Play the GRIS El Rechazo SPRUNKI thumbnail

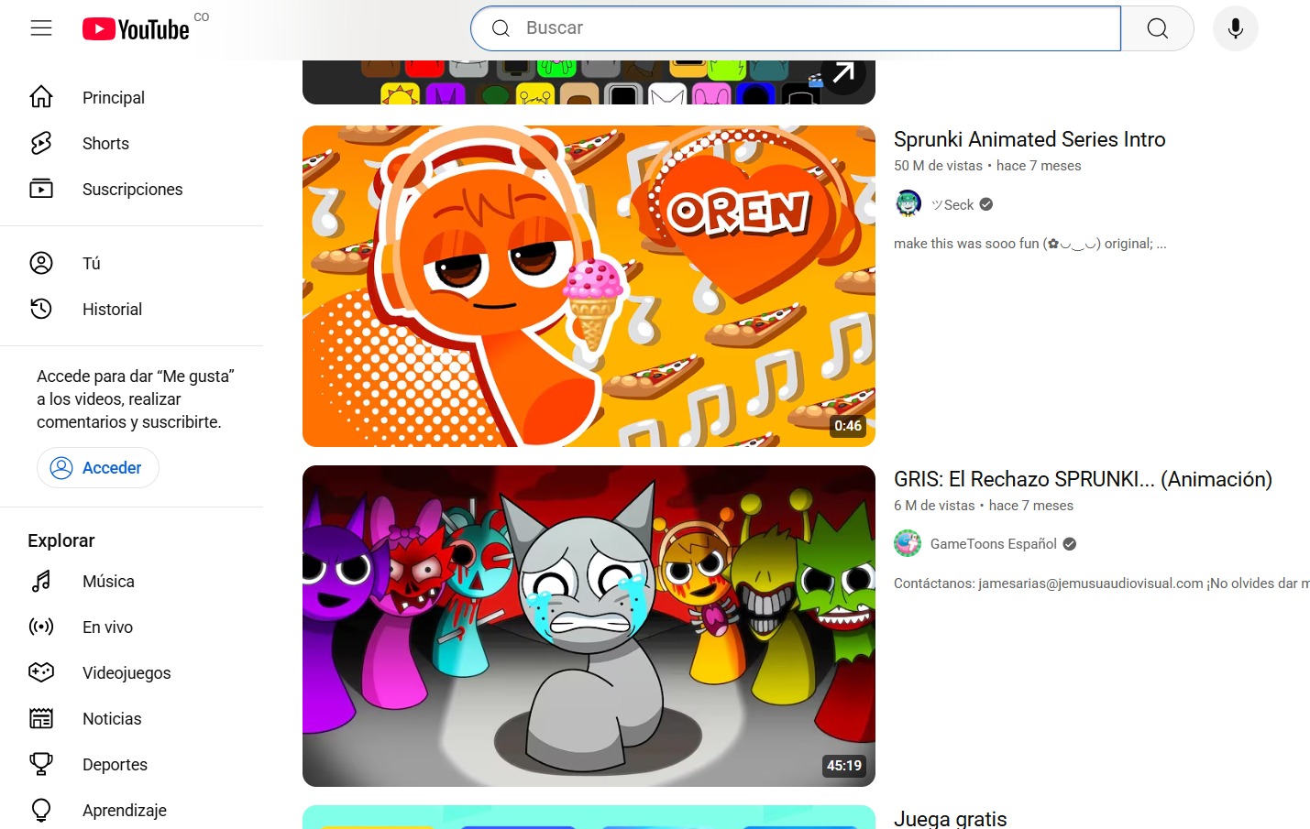tap(589, 626)
